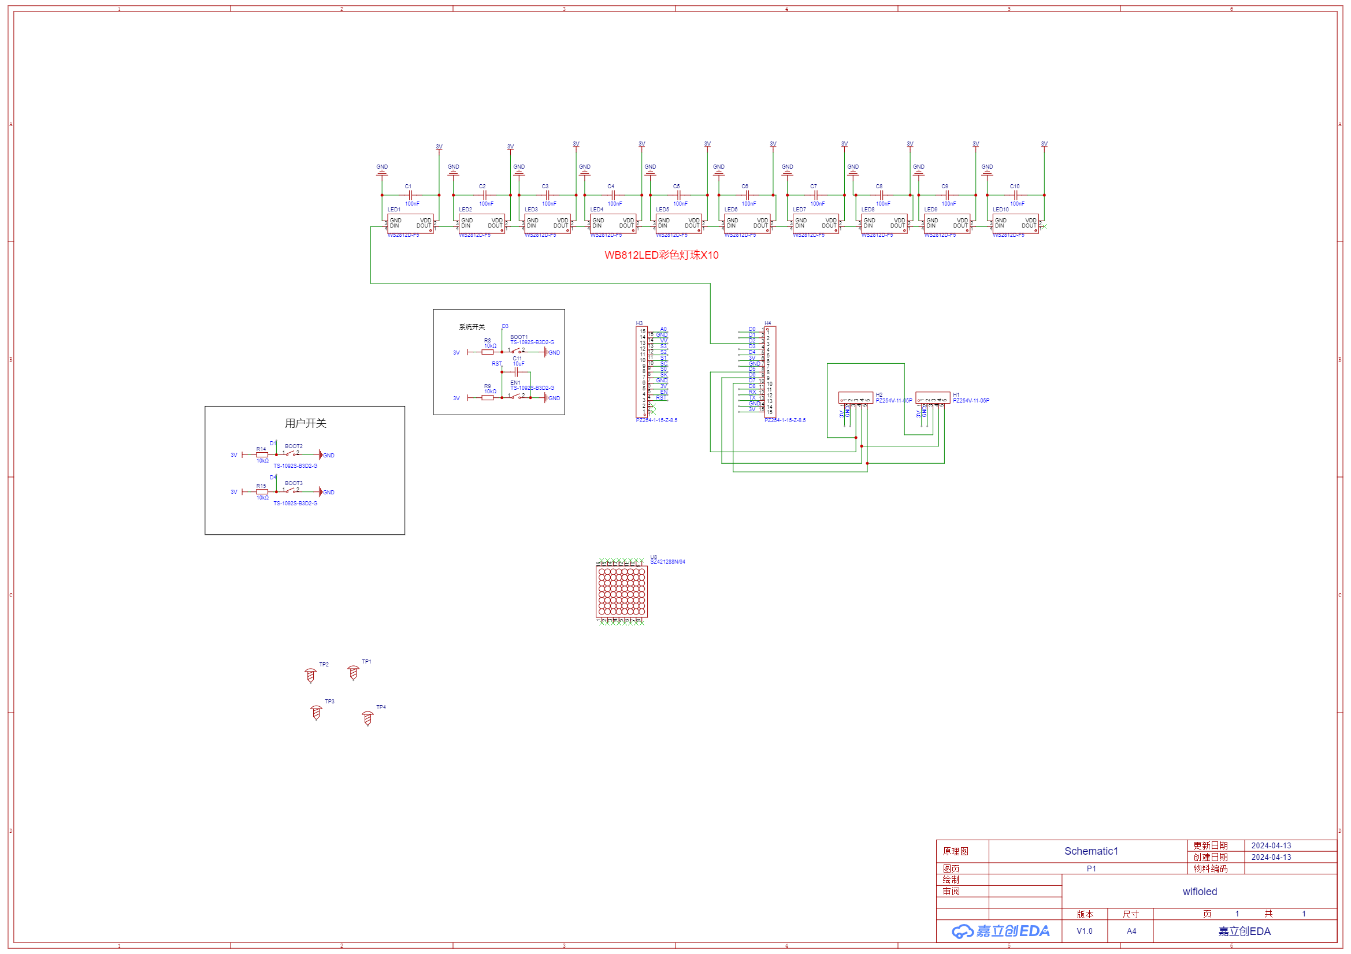Viewport: 1351px width, 954px height.
Task: Select the H2 5-pin header symbol
Action: (856, 398)
